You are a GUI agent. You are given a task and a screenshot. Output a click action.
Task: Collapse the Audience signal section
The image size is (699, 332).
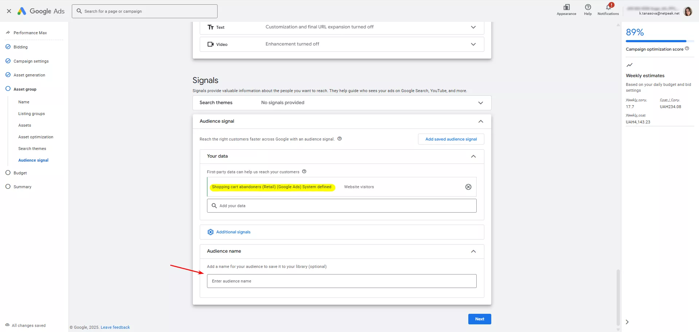click(480, 121)
